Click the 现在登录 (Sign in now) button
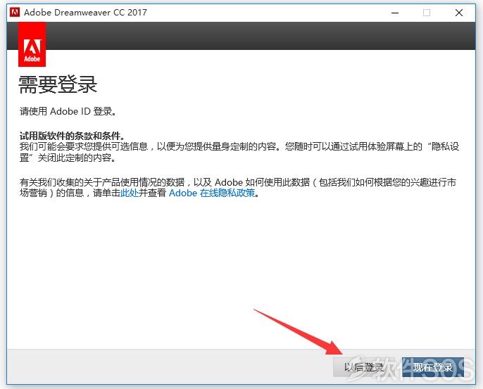Viewport: 483px width, 389px height. click(433, 367)
